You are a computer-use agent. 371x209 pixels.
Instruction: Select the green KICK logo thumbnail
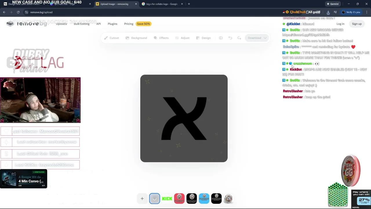coord(167,199)
